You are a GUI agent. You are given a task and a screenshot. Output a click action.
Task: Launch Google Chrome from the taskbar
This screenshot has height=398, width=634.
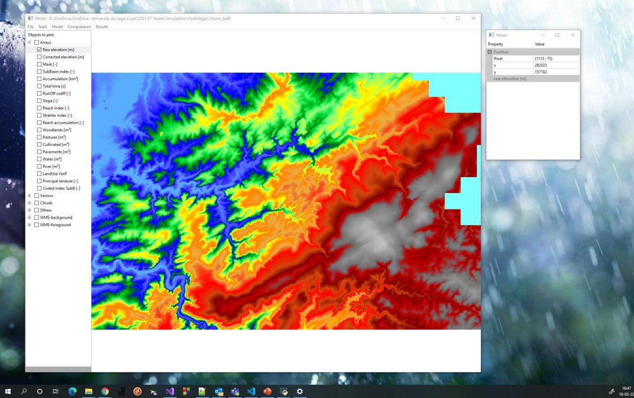coord(104,391)
